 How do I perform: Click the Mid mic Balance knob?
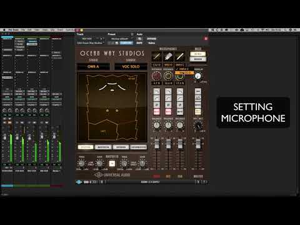[168, 125]
